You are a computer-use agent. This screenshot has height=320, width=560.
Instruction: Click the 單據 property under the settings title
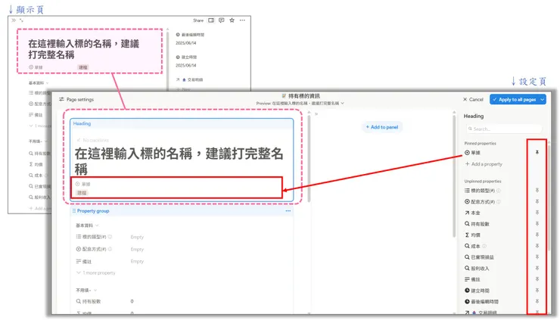(82, 185)
